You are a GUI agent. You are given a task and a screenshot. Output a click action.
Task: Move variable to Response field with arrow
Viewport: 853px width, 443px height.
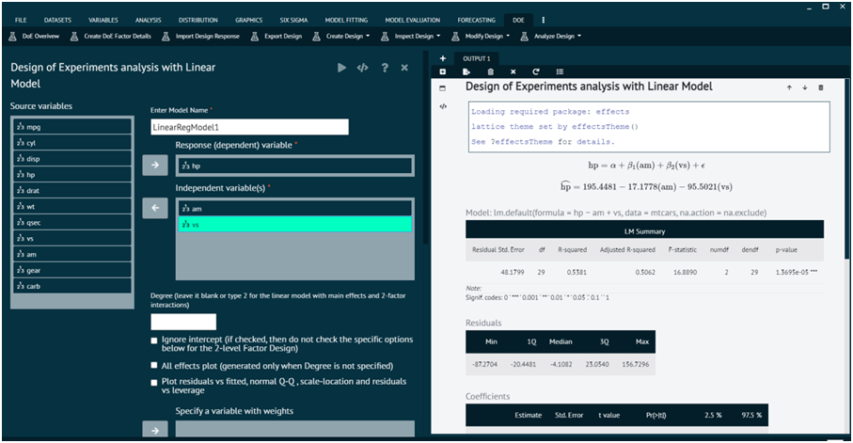pyautogui.click(x=155, y=165)
